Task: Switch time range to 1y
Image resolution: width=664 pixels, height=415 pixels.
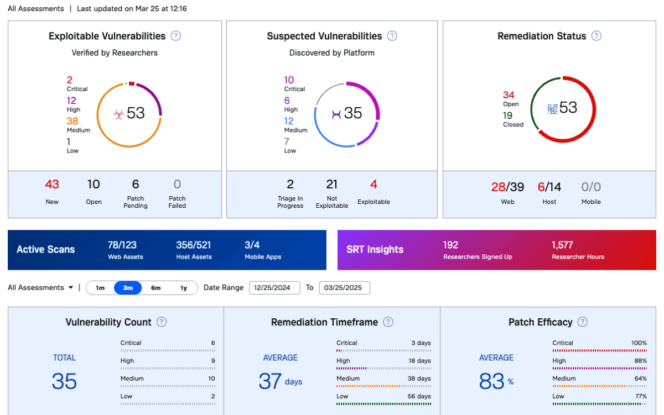Action: [183, 288]
